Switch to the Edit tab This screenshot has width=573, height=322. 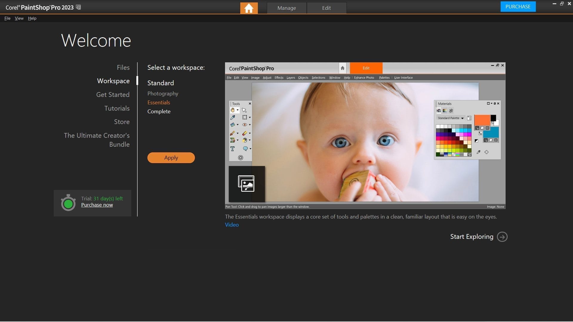[326, 8]
